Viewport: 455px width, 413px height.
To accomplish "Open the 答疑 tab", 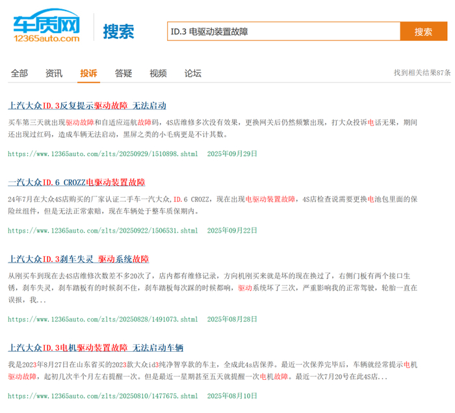I will pos(123,73).
